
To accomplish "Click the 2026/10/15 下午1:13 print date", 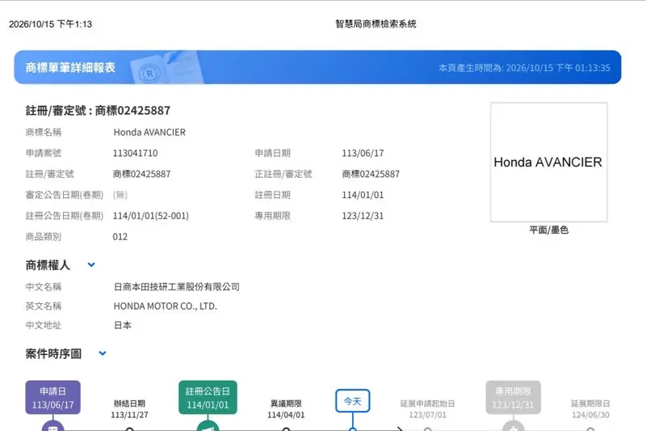I will click(51, 24).
